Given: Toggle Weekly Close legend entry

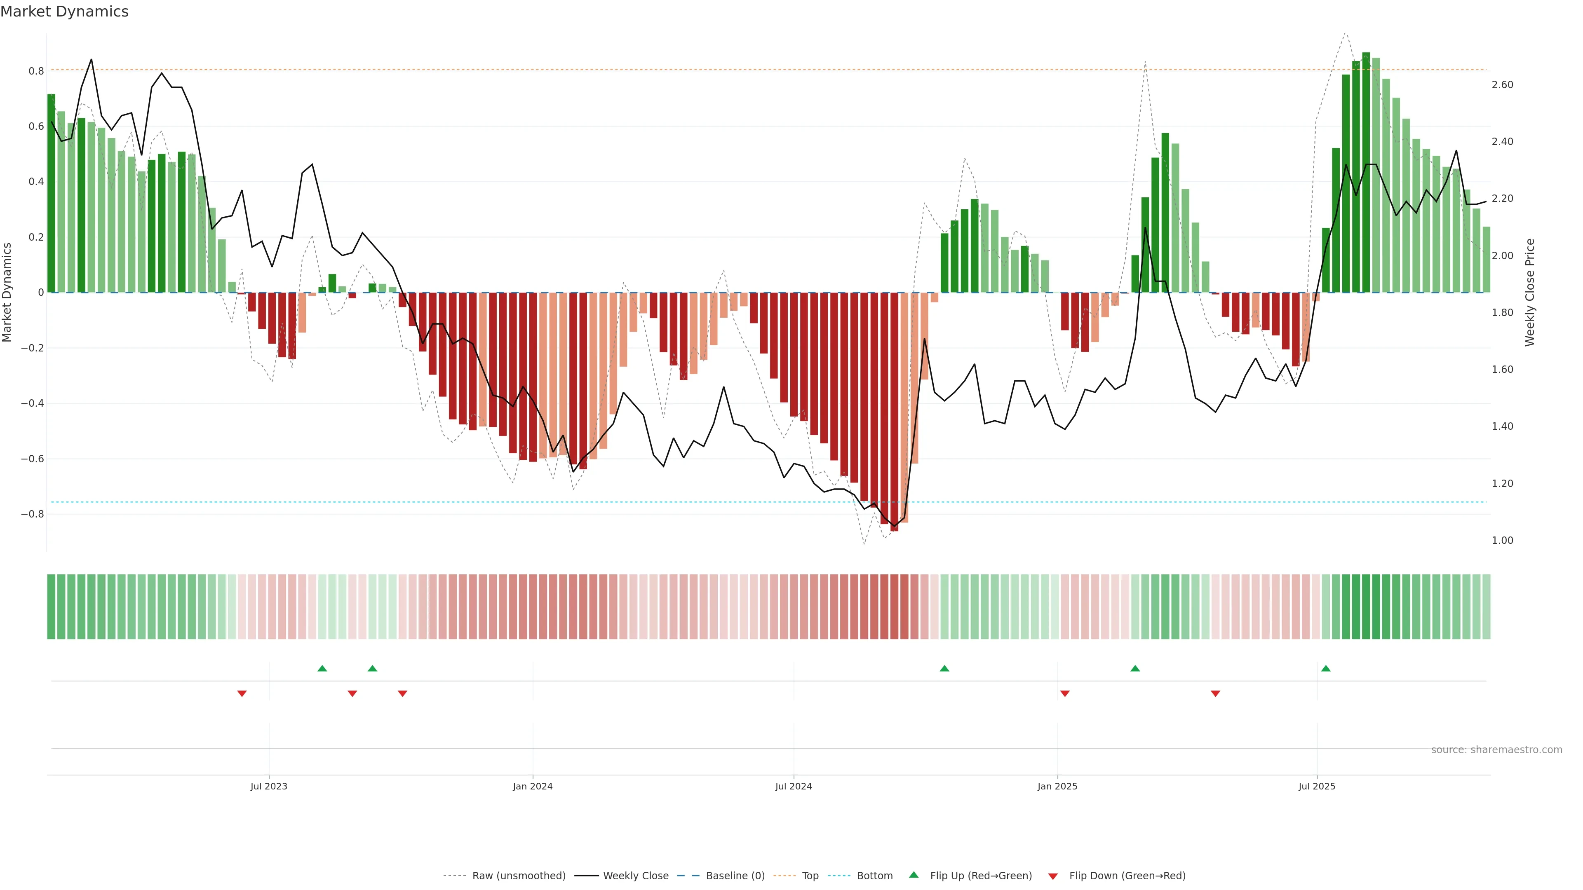Looking at the screenshot, I should click(x=635, y=876).
